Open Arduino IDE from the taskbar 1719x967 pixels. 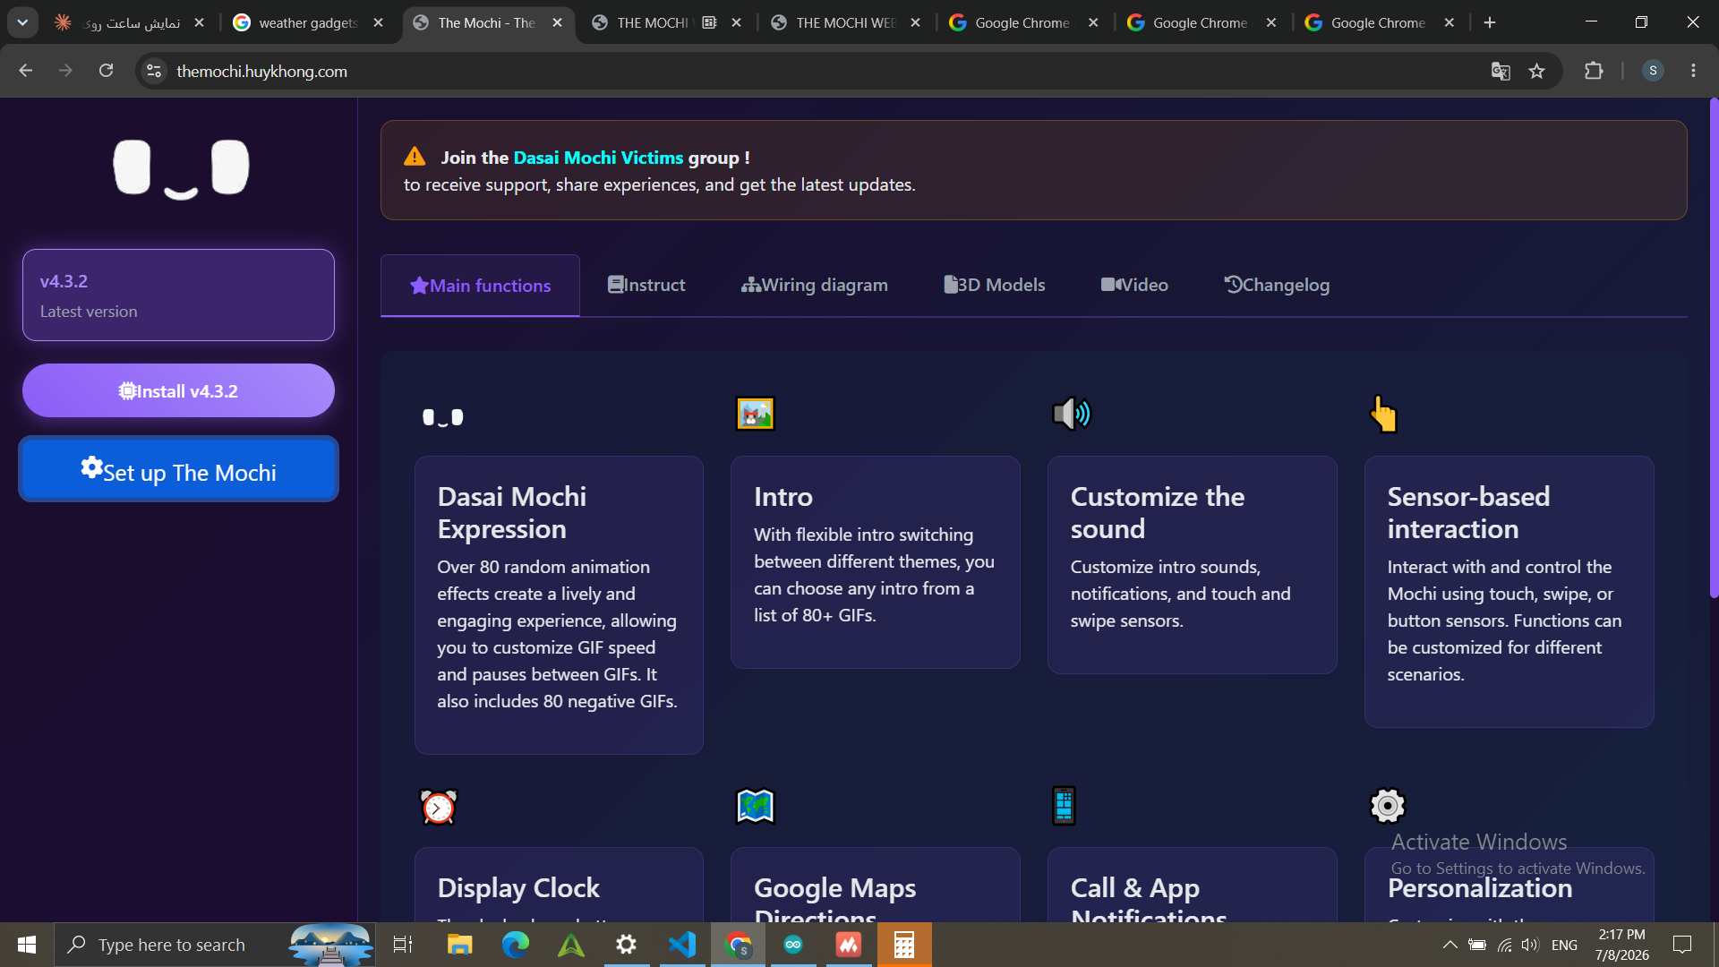[793, 945]
